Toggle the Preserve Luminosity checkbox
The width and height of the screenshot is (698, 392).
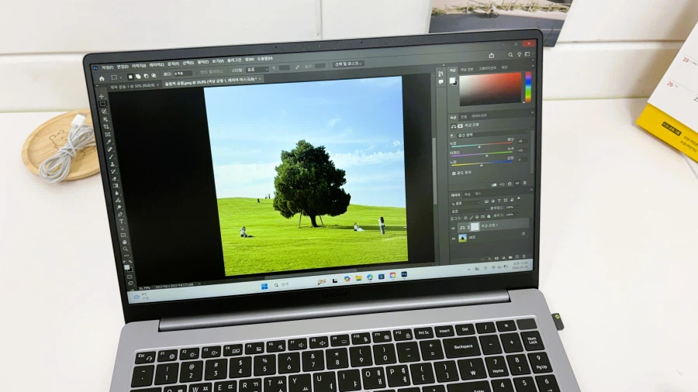[x=453, y=172]
